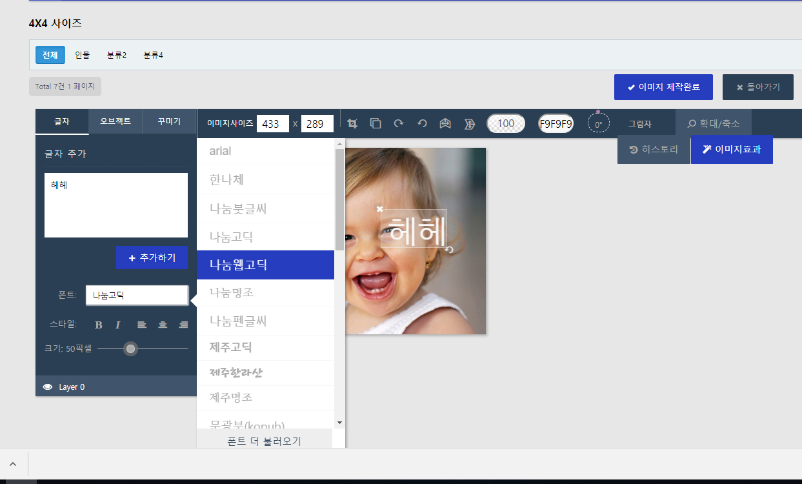Choose 나눔펜글씨 font from list

(x=265, y=321)
